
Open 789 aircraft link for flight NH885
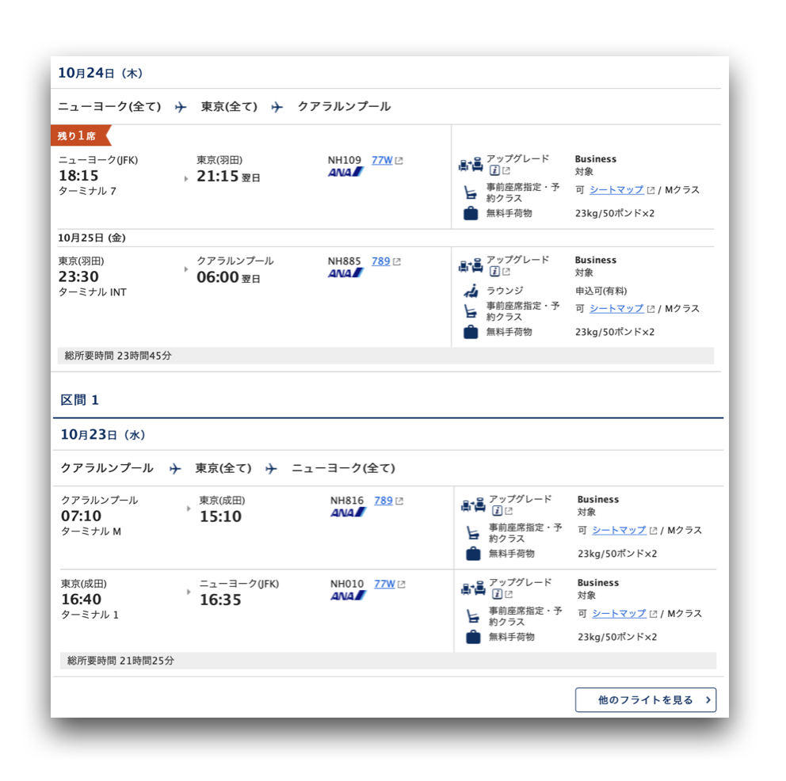(x=380, y=261)
